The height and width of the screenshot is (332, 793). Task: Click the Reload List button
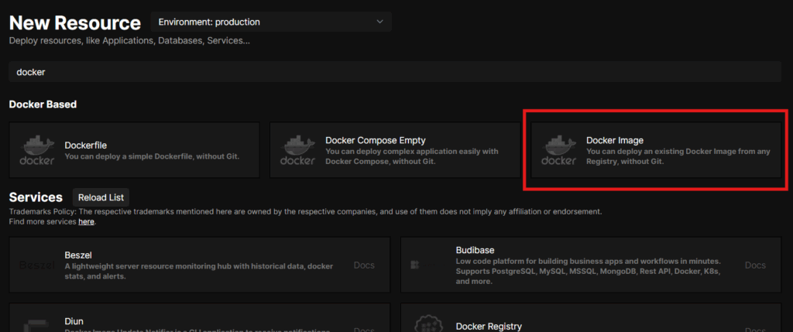coord(101,197)
